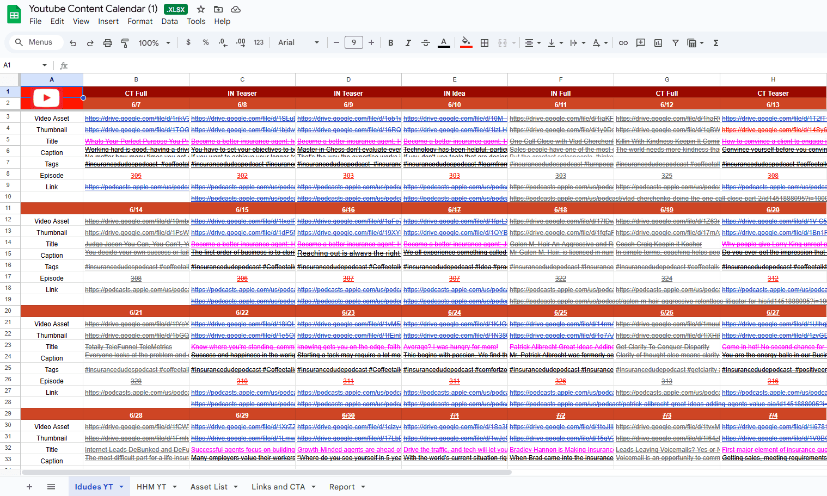Search the Menus box
The width and height of the screenshot is (827, 496).
(x=37, y=42)
